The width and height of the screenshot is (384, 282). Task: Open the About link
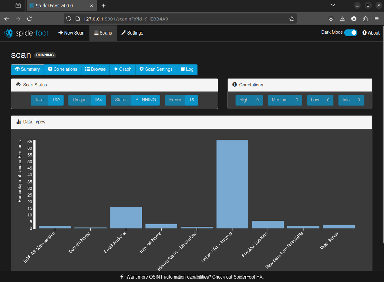coord(371,33)
